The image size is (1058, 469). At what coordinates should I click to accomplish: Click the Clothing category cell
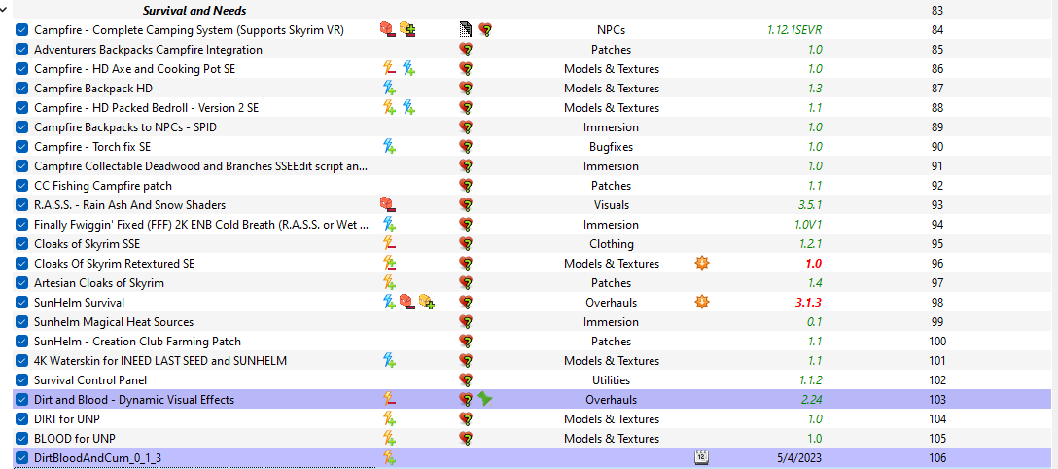611,244
